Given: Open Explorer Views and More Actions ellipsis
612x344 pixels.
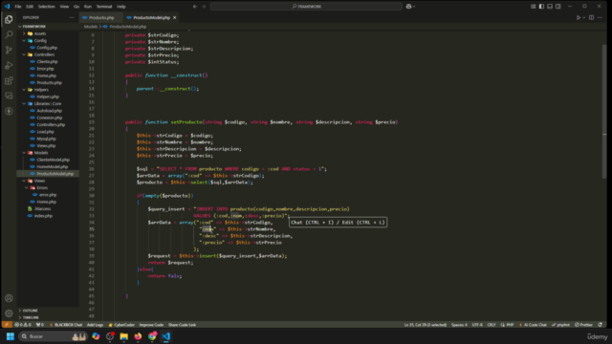Looking at the screenshot, I should pos(72,17).
